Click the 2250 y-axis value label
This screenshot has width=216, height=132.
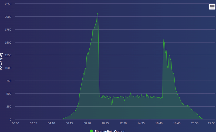click(x=8, y=4)
